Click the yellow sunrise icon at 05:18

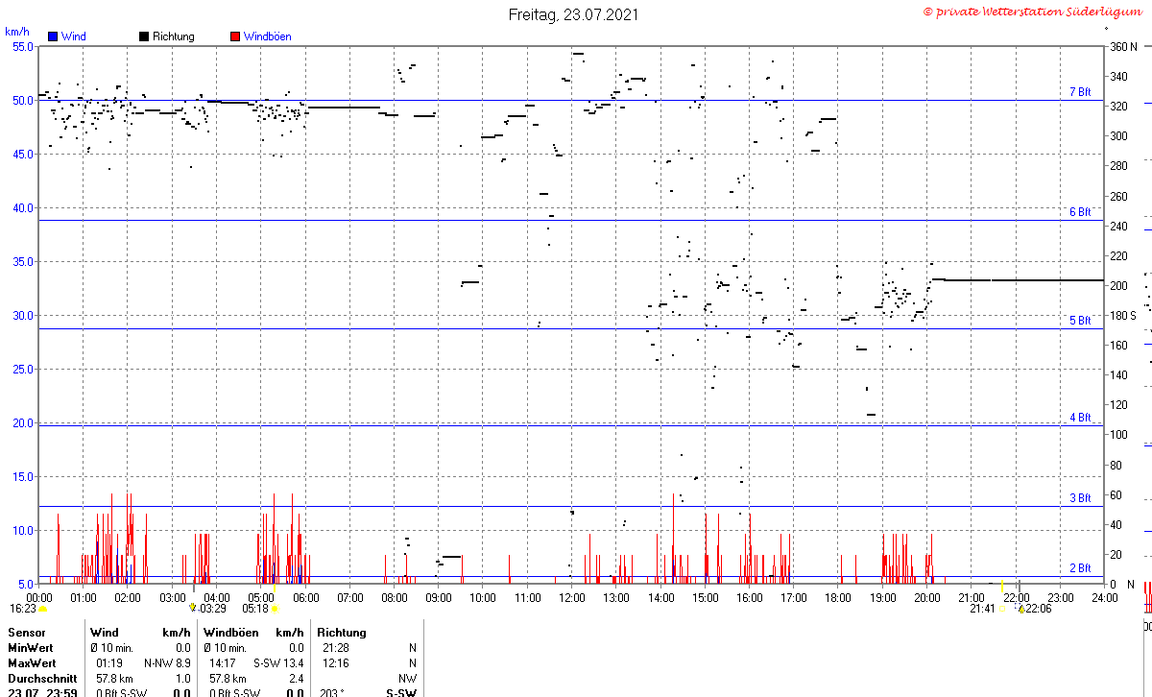[x=275, y=609]
